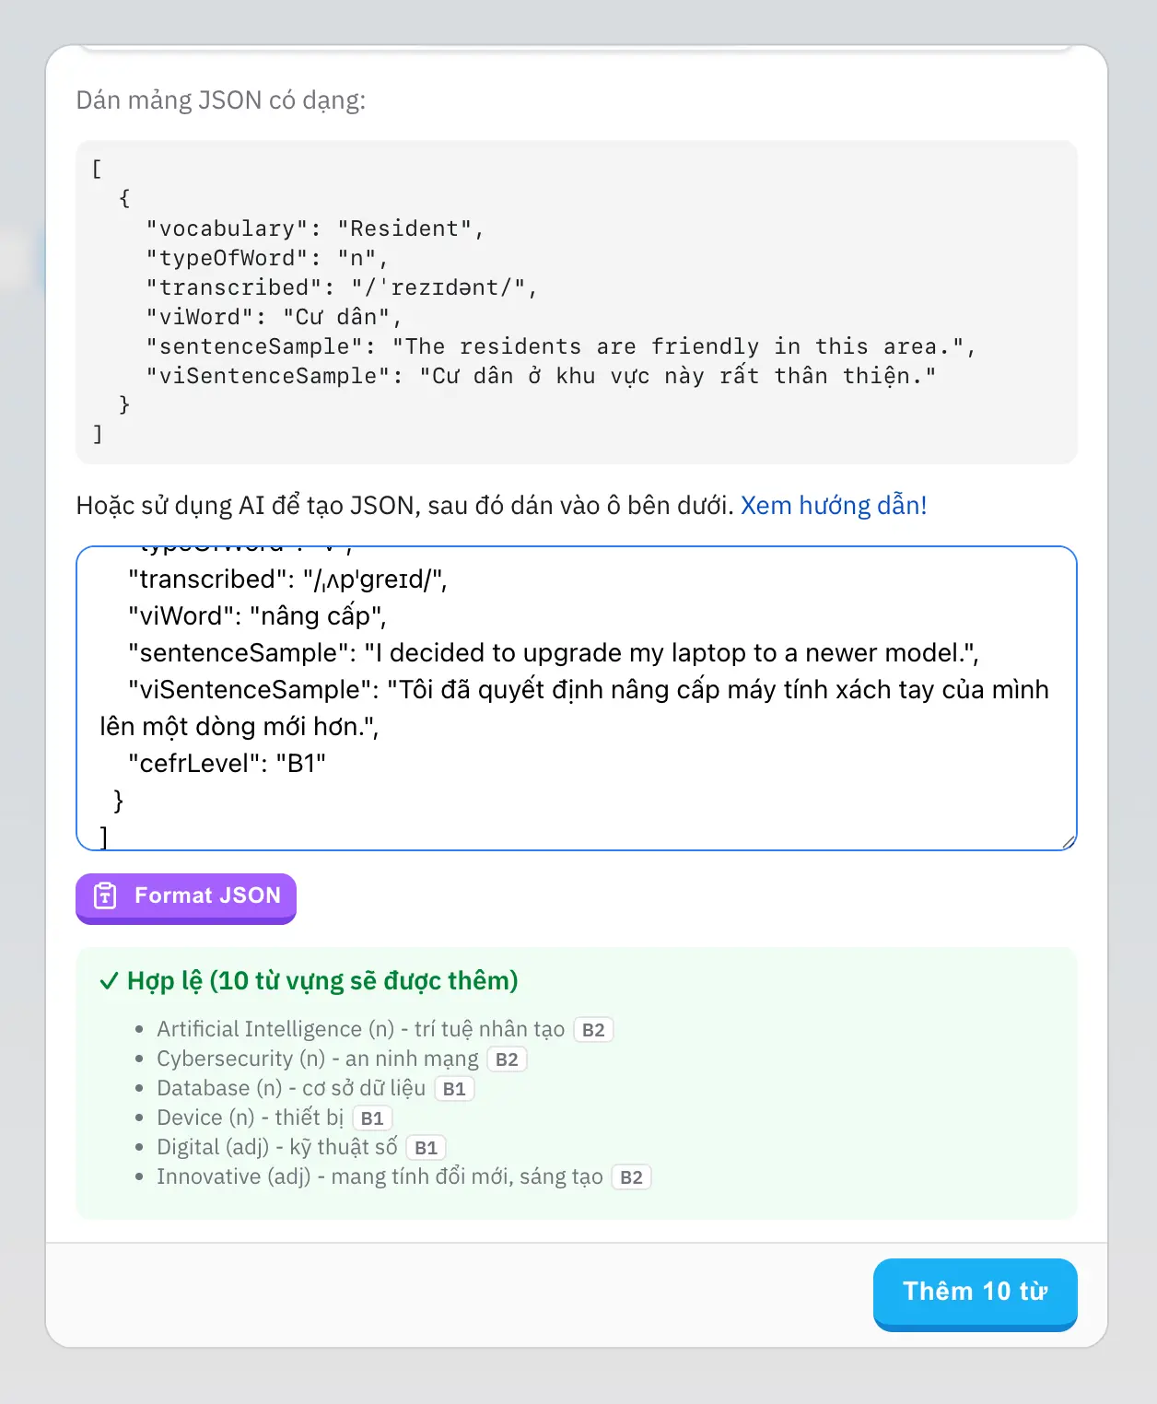Click the B1 badge beside Digital
The width and height of the screenshot is (1157, 1404).
point(426,1148)
